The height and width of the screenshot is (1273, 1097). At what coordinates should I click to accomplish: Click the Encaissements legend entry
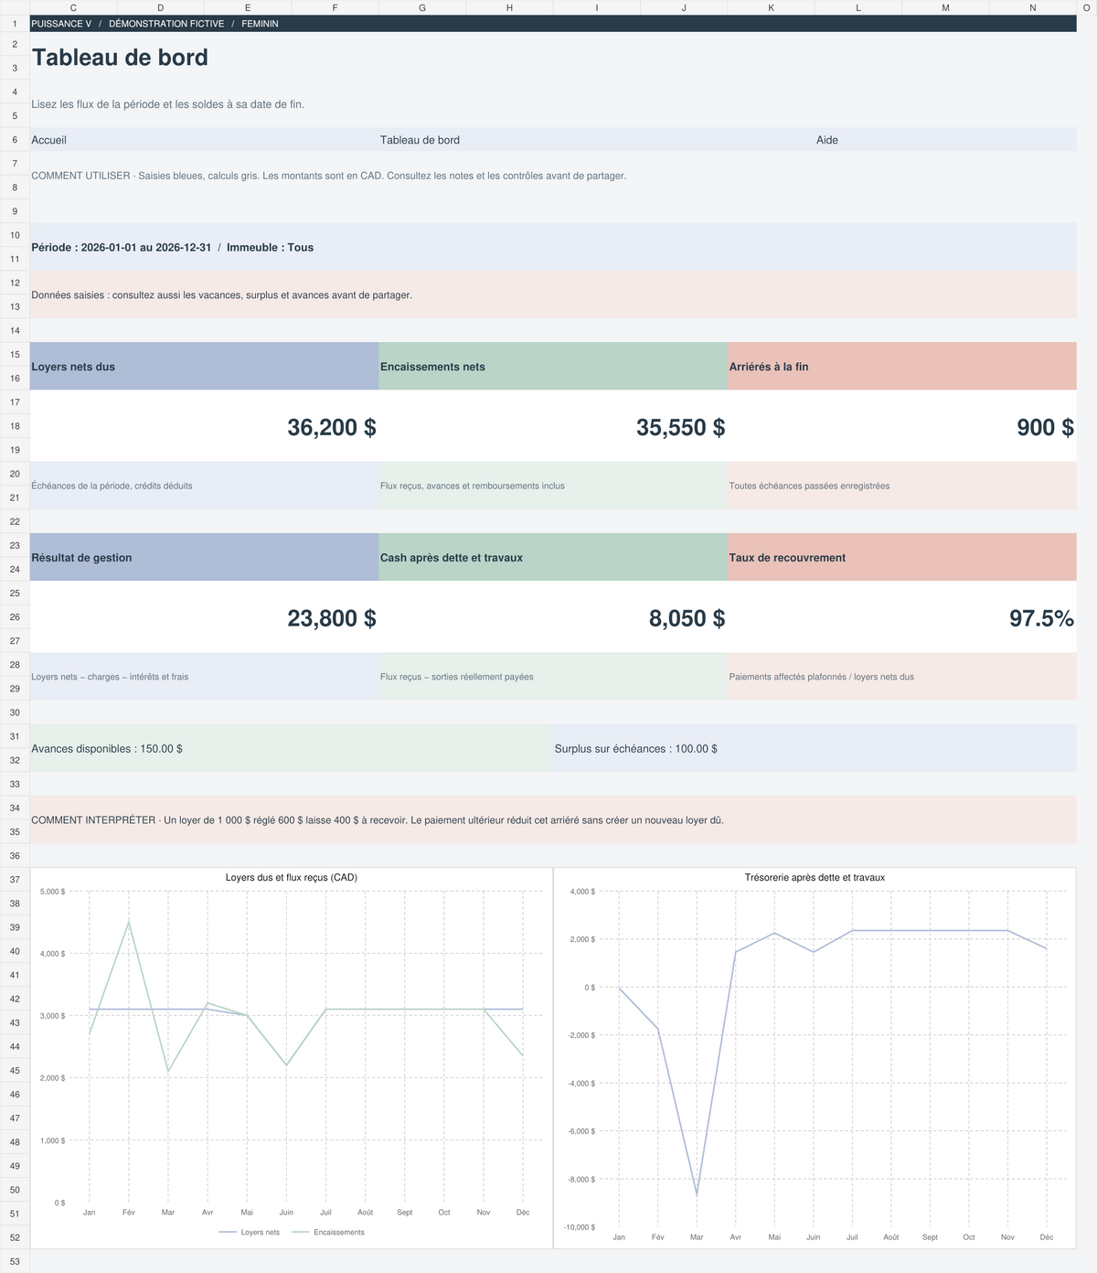(327, 1233)
